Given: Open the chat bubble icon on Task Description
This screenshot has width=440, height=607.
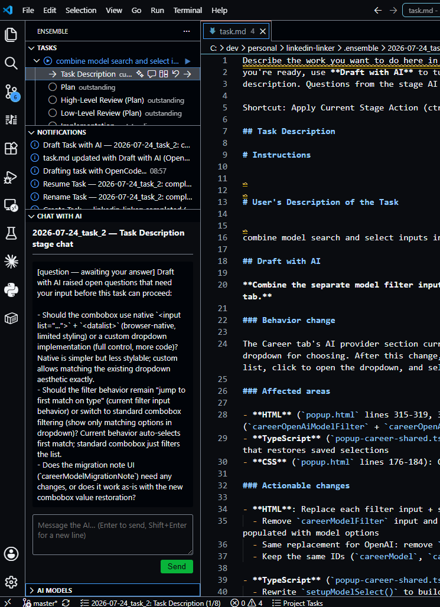Looking at the screenshot, I should pyautogui.click(x=152, y=74).
